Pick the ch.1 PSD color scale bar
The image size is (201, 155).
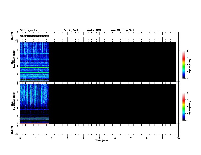[183, 65]
